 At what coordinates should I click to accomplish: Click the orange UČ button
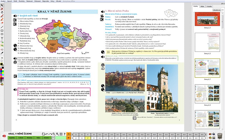(69, 138)
